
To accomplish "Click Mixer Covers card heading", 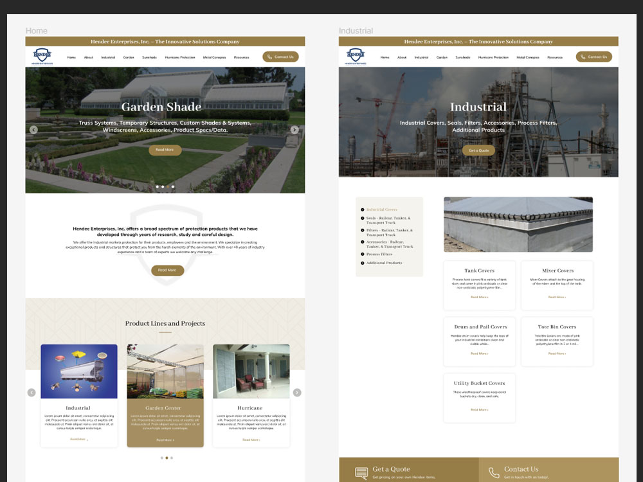I will (557, 271).
